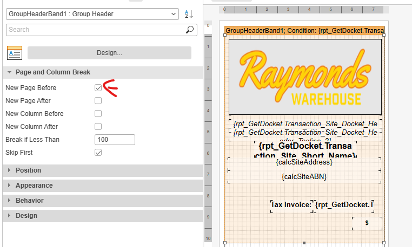Select the Raymonds Warehouse logo image

[x=305, y=77]
